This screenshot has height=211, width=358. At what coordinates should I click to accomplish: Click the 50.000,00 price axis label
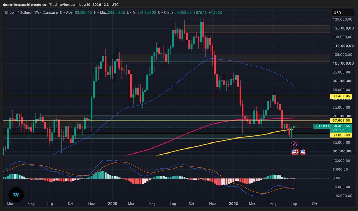click(x=342, y=151)
